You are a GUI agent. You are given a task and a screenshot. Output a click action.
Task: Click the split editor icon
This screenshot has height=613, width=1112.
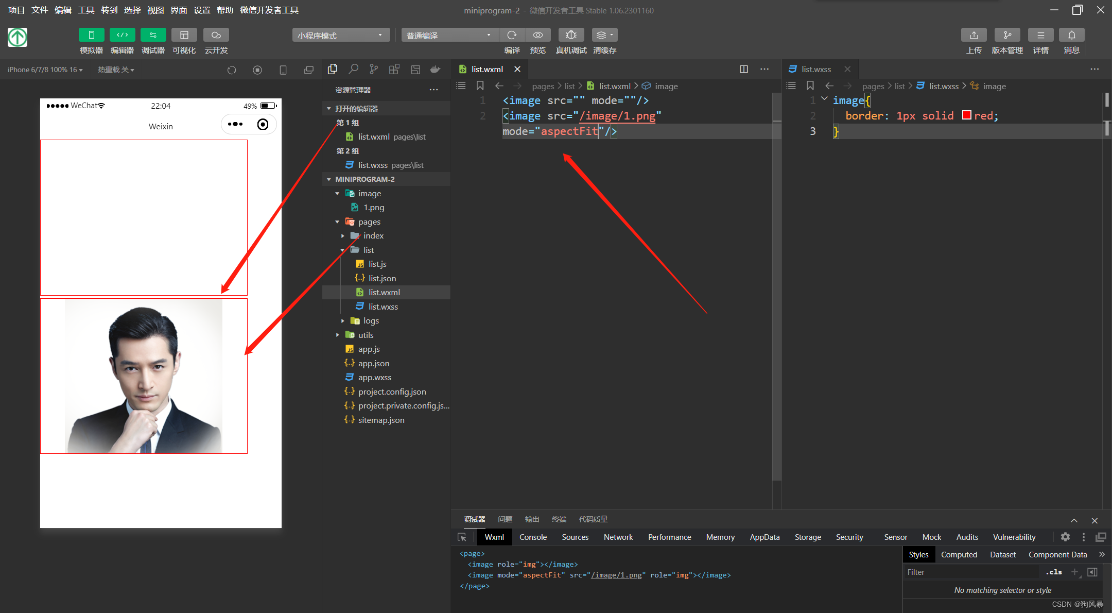[744, 69]
